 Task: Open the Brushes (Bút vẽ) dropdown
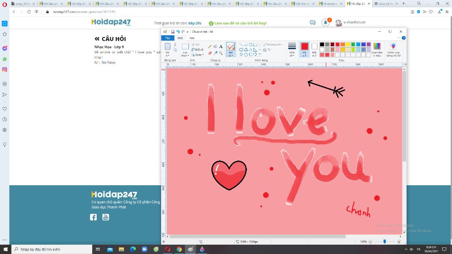click(230, 54)
